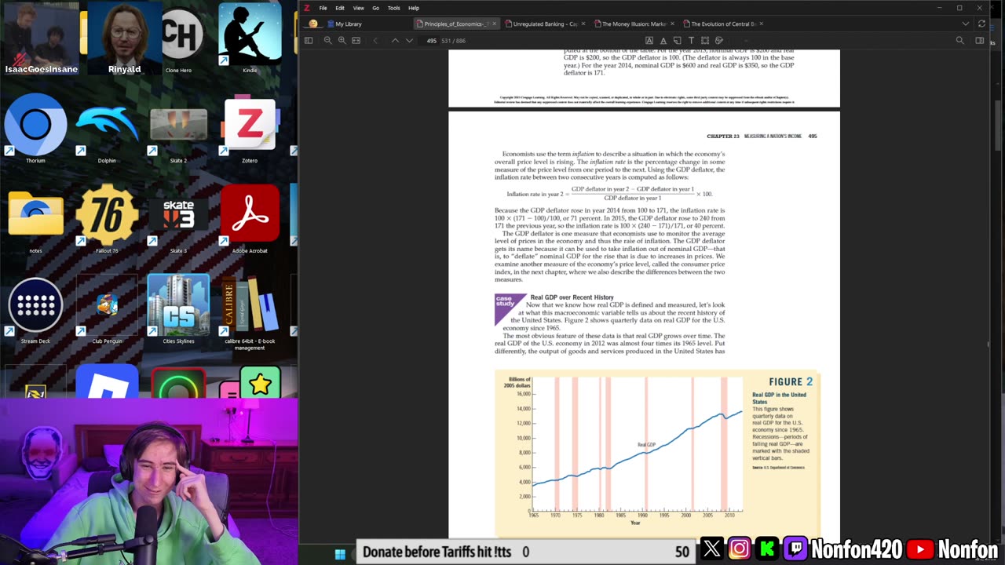Open the View menu
Screen dimensions: 1005x565
pyautogui.click(x=358, y=8)
